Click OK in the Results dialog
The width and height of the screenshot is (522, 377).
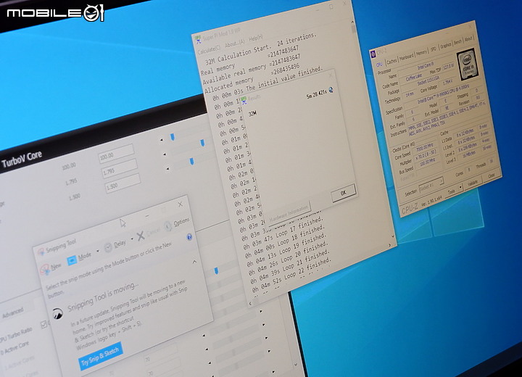(x=344, y=193)
